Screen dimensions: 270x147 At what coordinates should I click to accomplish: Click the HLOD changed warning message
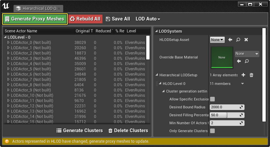tap(81, 141)
